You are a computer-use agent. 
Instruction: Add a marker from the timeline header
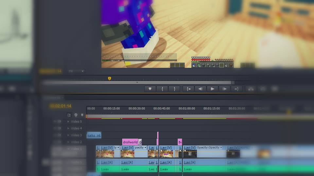(x=82, y=115)
